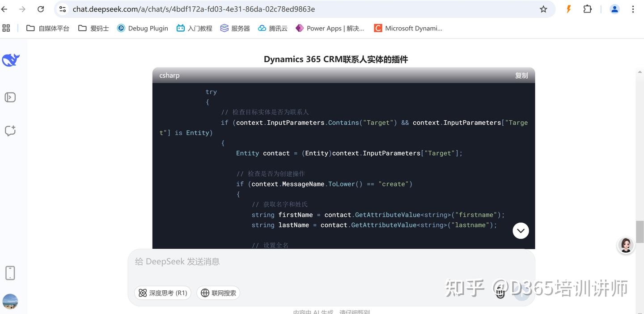The width and height of the screenshot is (644, 314).
Task: Click the browser back arrow
Action: click(4, 9)
